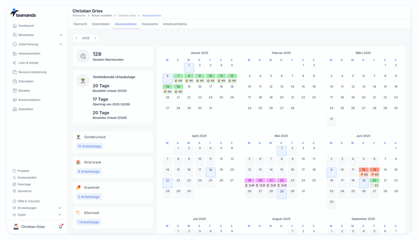The height and width of the screenshot is (241, 418).
Task: Click the Bauakte archive icon
Action: [15, 91]
